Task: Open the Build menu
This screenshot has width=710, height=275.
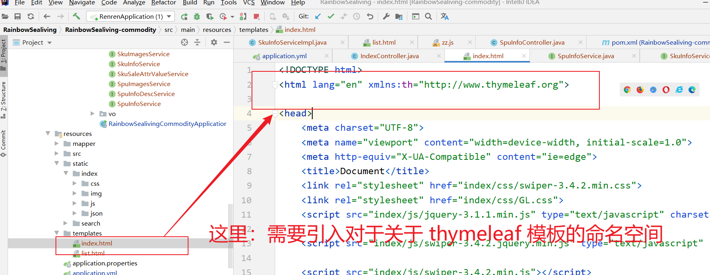Action: 190,2
